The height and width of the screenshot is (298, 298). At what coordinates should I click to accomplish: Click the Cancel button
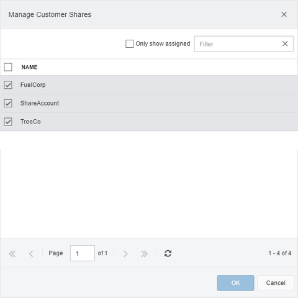[x=276, y=283]
